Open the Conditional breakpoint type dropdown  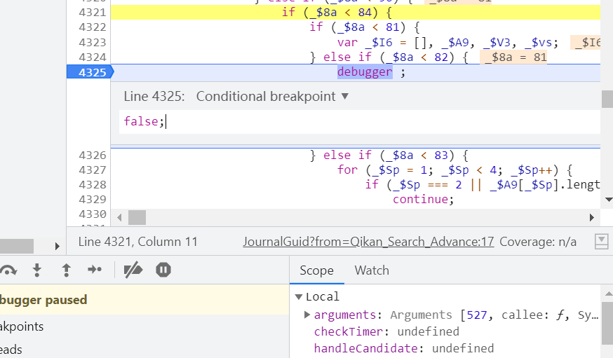coord(272,97)
